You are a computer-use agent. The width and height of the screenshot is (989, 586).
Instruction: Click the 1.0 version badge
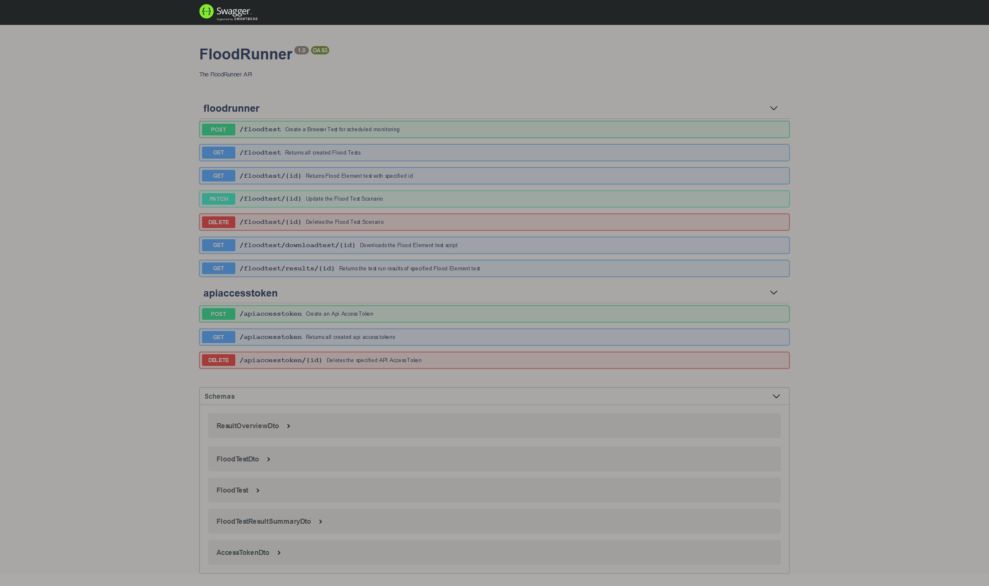(x=301, y=50)
